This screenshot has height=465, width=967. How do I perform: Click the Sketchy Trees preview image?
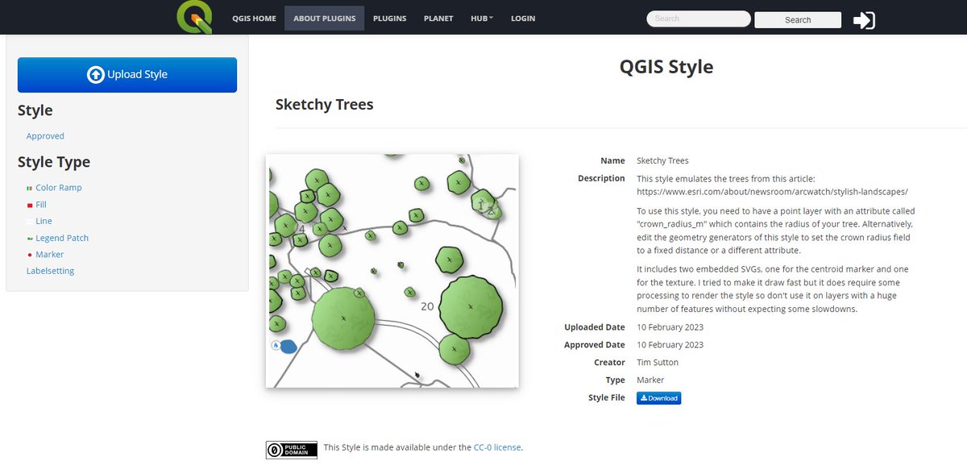pyautogui.click(x=392, y=271)
